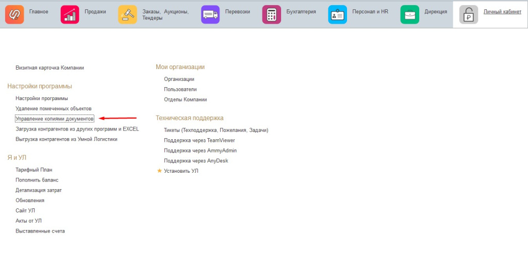
Task: Open Отделы Компании
Action: 186,100
